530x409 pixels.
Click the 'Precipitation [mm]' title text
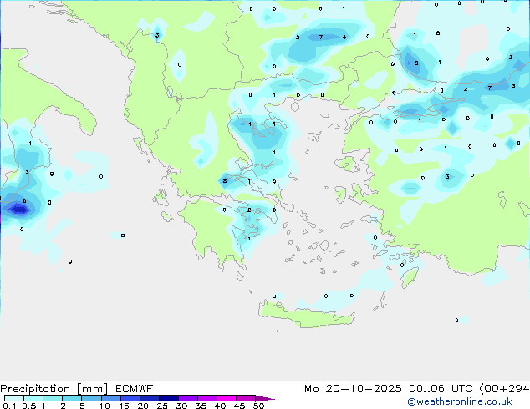(54, 389)
